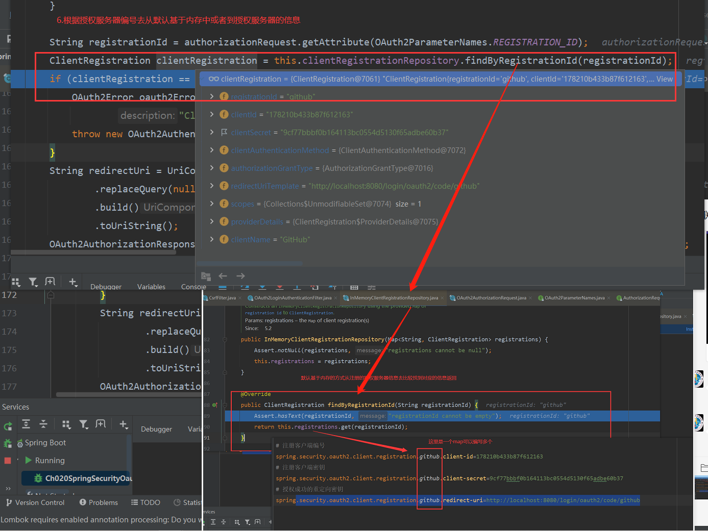Click the github.redirect-uri property line
The width and height of the screenshot is (708, 531).
click(x=458, y=500)
